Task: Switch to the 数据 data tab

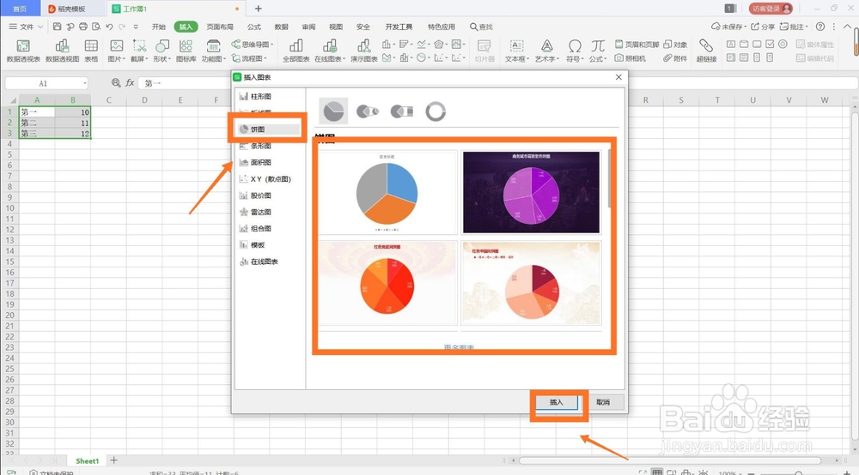Action: (282, 27)
